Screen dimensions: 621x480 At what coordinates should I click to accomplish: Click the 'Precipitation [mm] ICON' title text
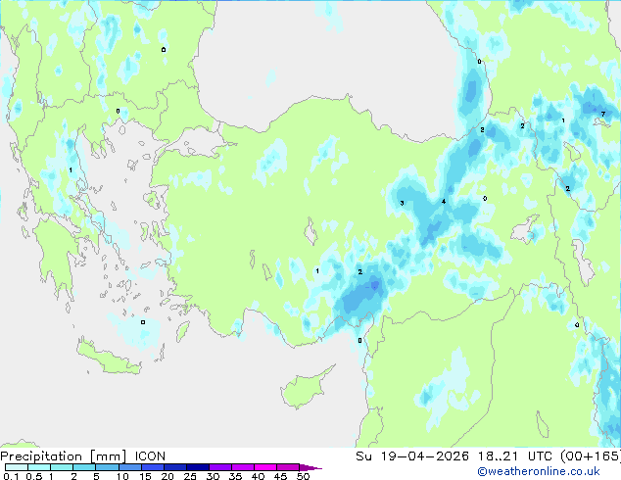83,456
